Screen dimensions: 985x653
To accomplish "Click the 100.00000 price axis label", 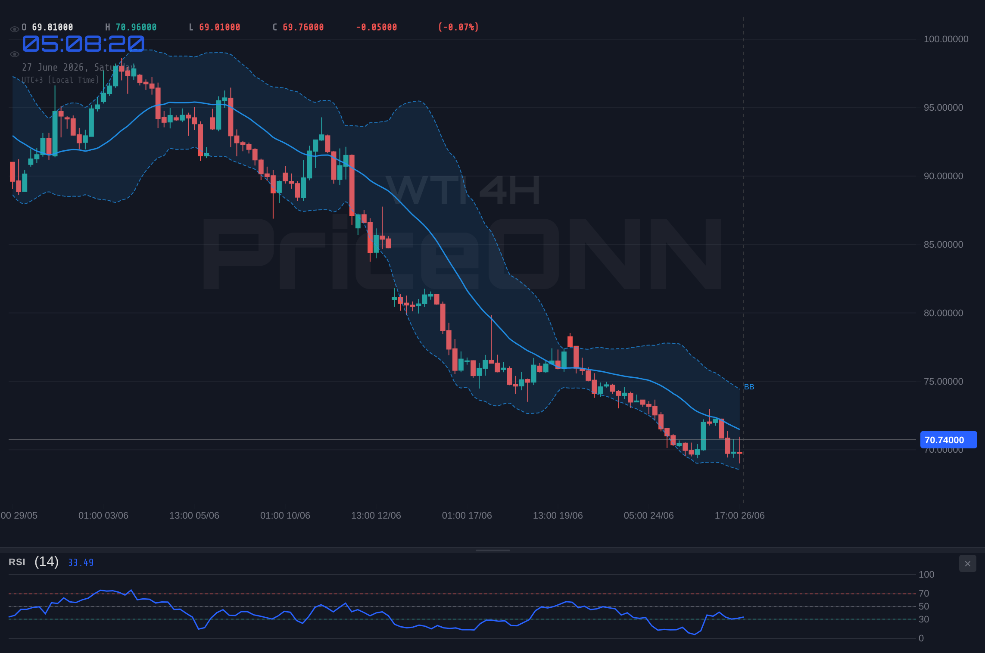I will tap(946, 39).
